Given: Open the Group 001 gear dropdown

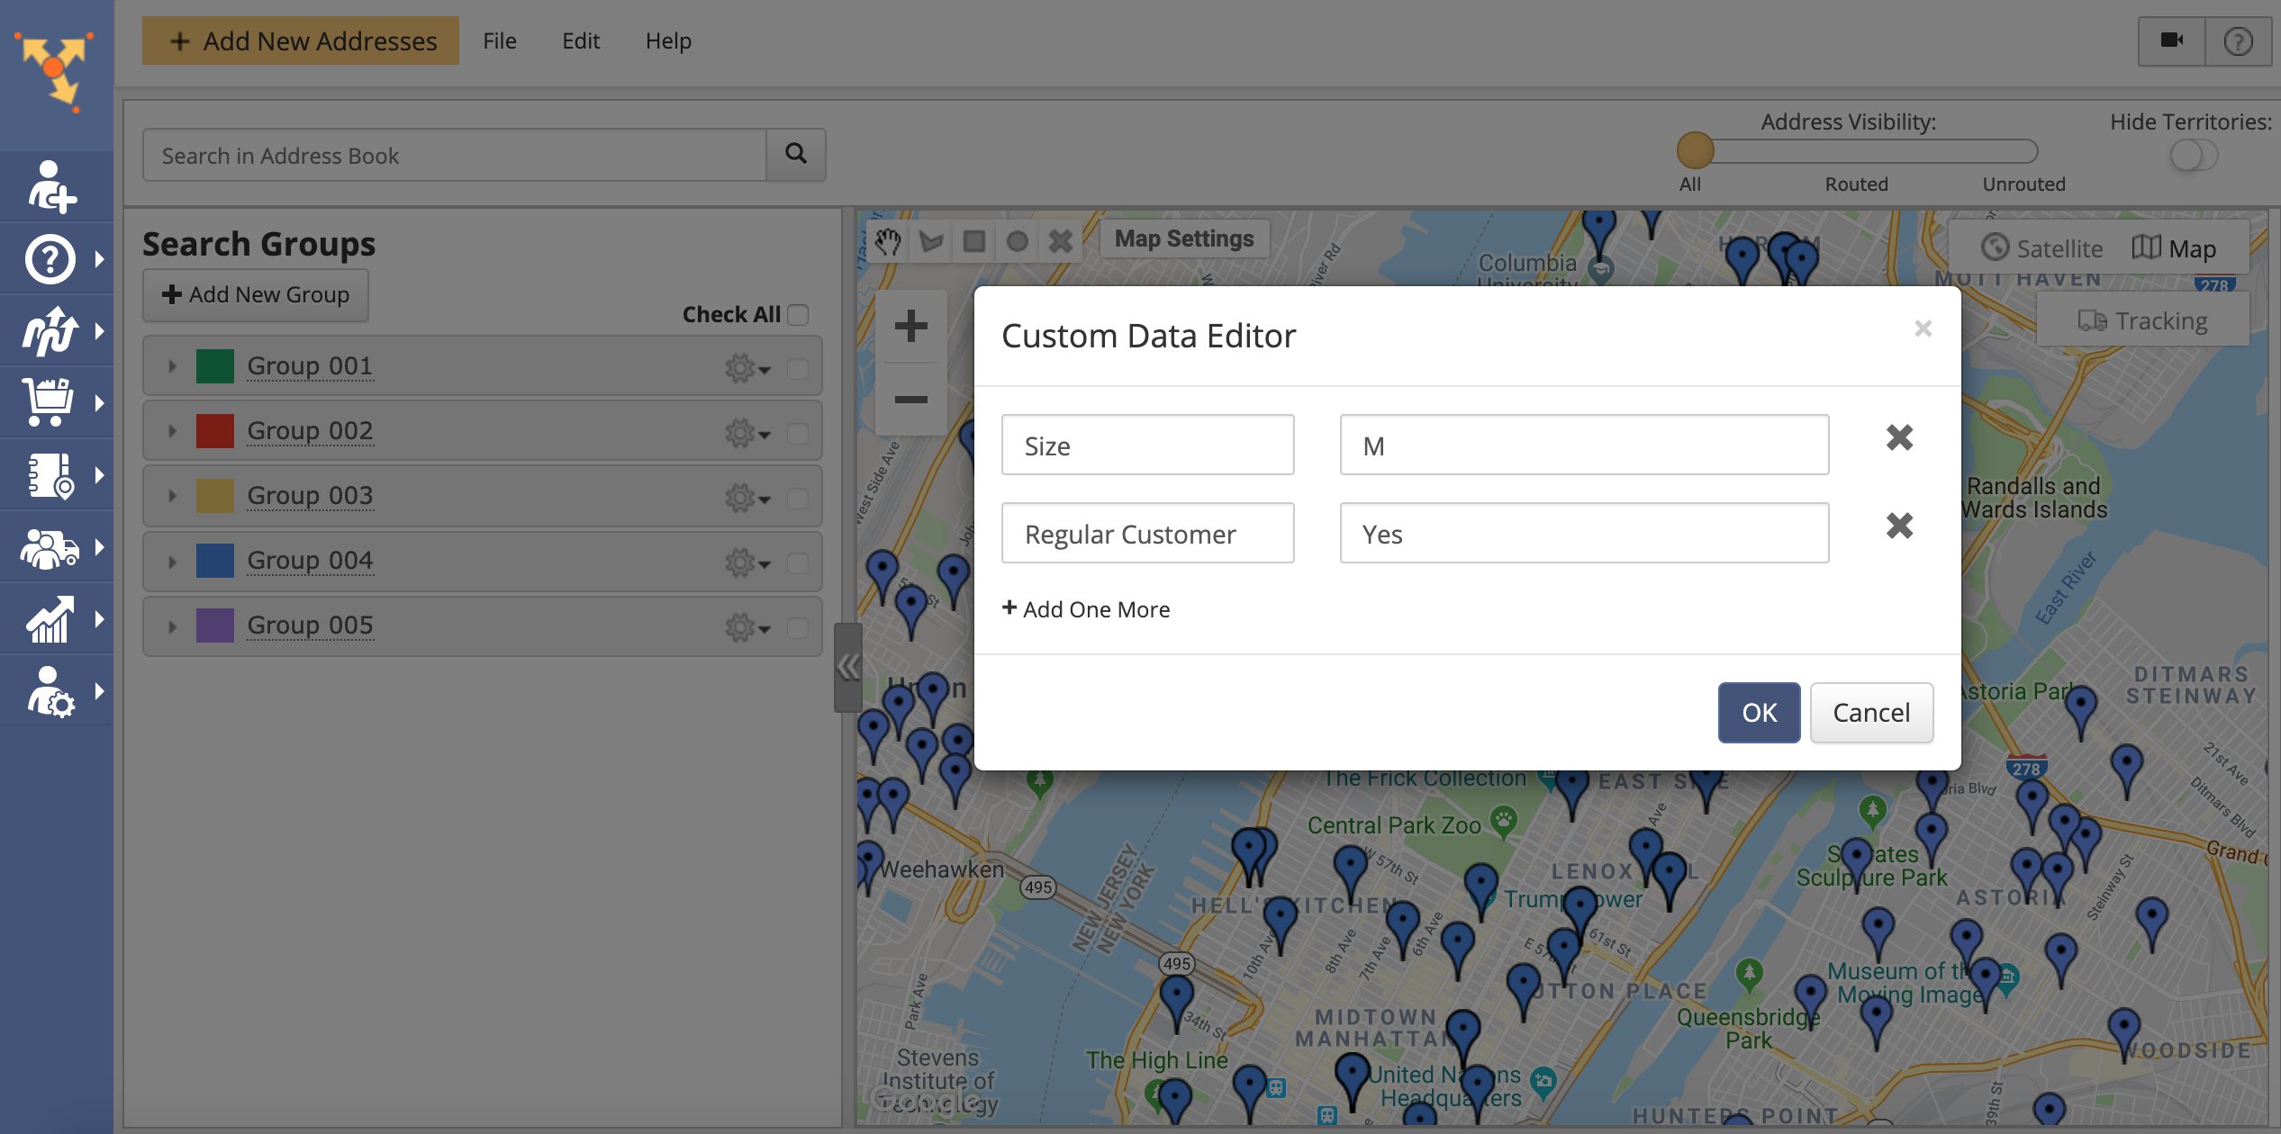Looking at the screenshot, I should [747, 368].
